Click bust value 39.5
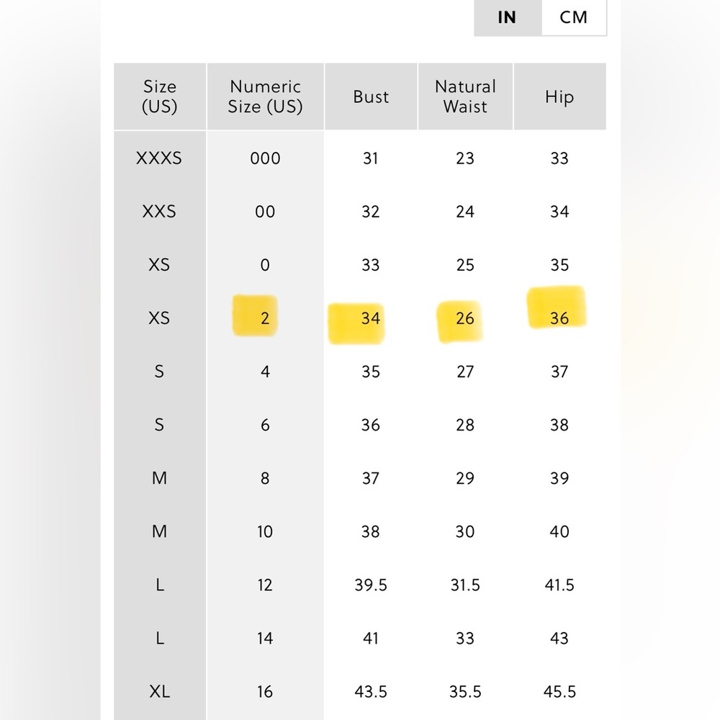This screenshot has width=720, height=720. pyautogui.click(x=371, y=585)
